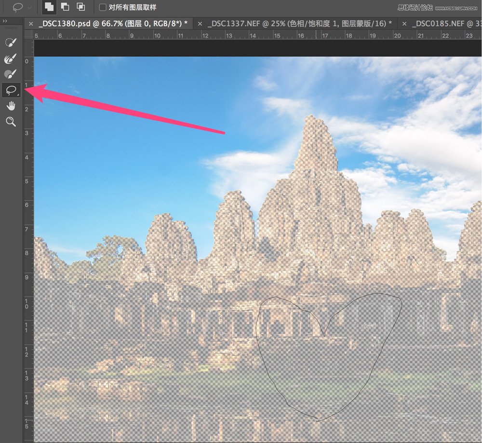Viewport: 482px width, 443px height.
Task: Select the Quick Selection tool
Action: point(11,42)
